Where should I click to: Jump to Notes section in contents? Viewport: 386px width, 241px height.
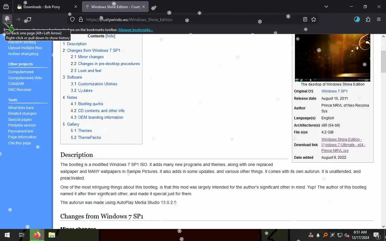coord(72,97)
